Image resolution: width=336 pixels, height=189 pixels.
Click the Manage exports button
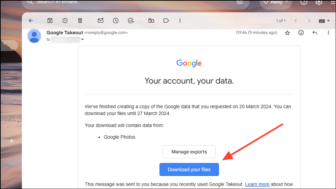[x=189, y=152]
